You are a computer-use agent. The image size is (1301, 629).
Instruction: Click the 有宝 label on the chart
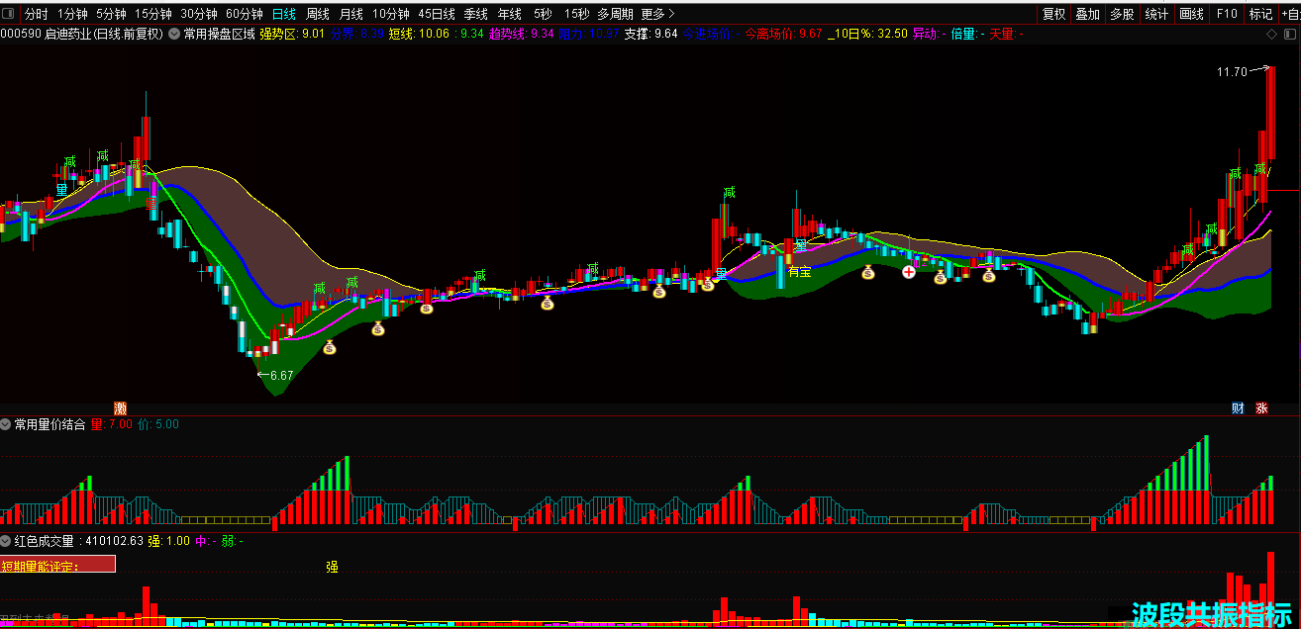[799, 271]
